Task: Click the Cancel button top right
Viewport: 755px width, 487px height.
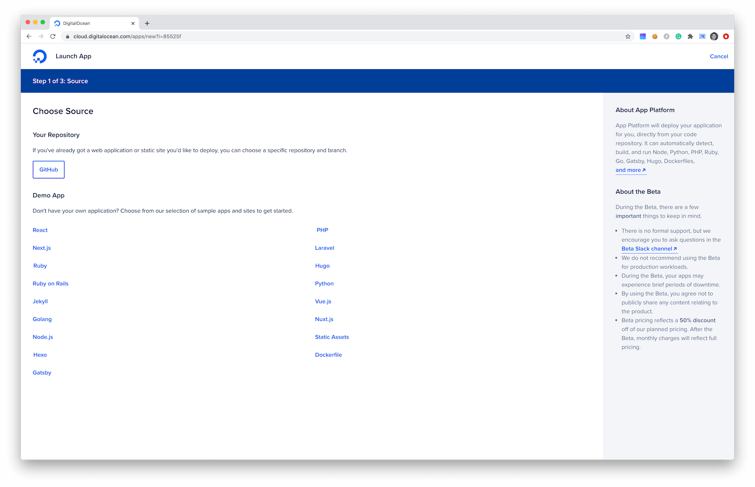Action: point(719,56)
